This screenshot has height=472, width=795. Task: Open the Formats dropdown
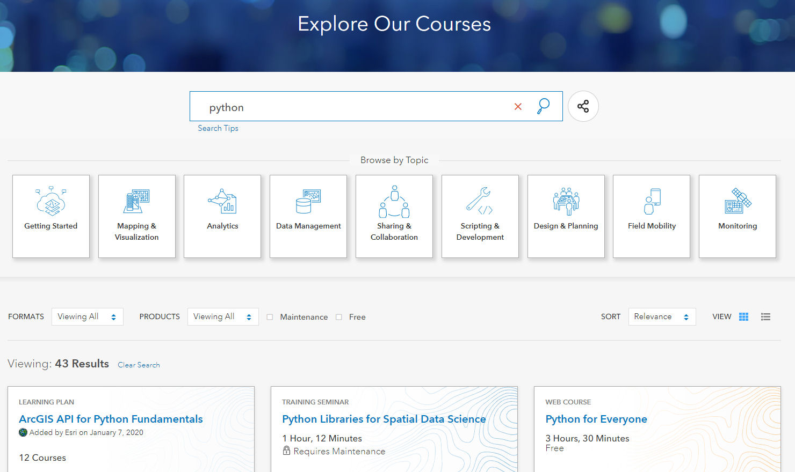click(x=87, y=316)
